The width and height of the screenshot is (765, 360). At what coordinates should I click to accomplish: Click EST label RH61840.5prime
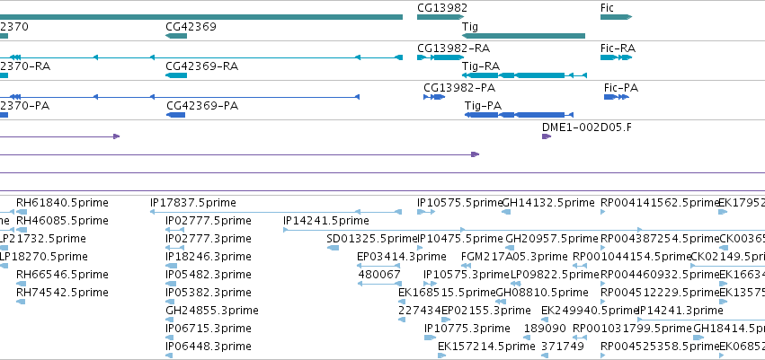[62, 203]
